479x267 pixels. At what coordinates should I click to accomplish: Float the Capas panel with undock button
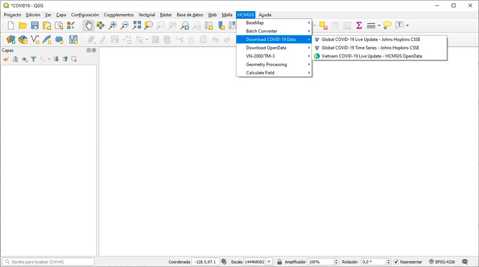point(88,50)
